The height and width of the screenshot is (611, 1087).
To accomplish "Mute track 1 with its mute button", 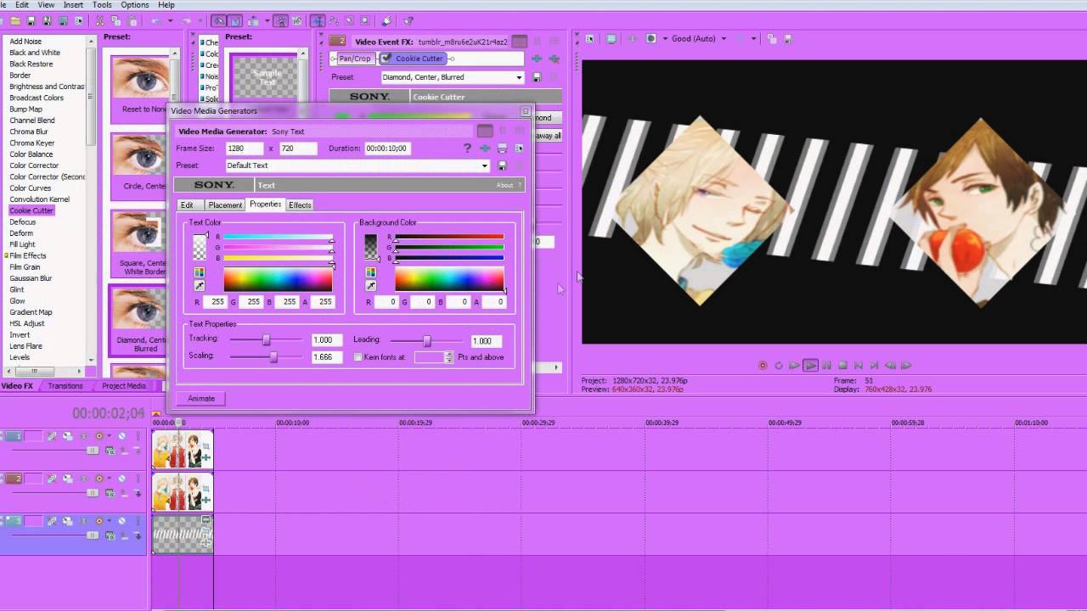I will (121, 436).
